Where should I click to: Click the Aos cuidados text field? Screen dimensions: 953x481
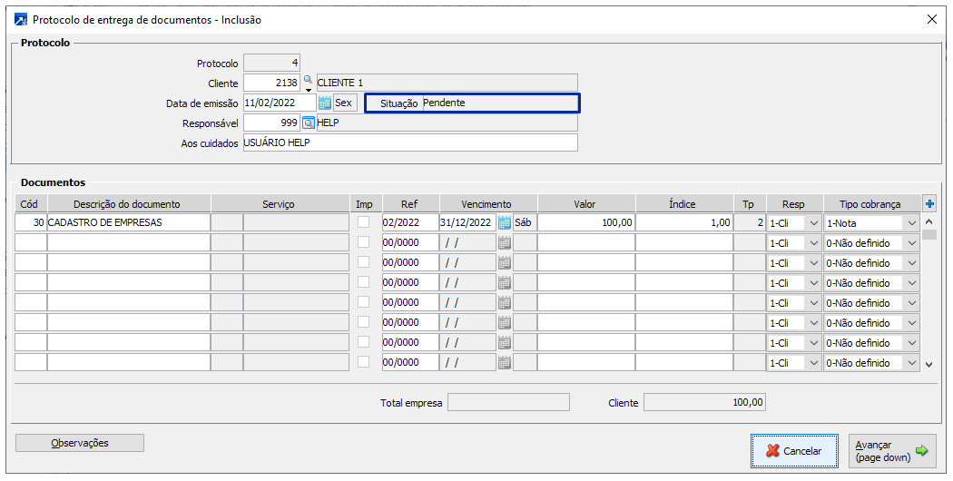[410, 143]
